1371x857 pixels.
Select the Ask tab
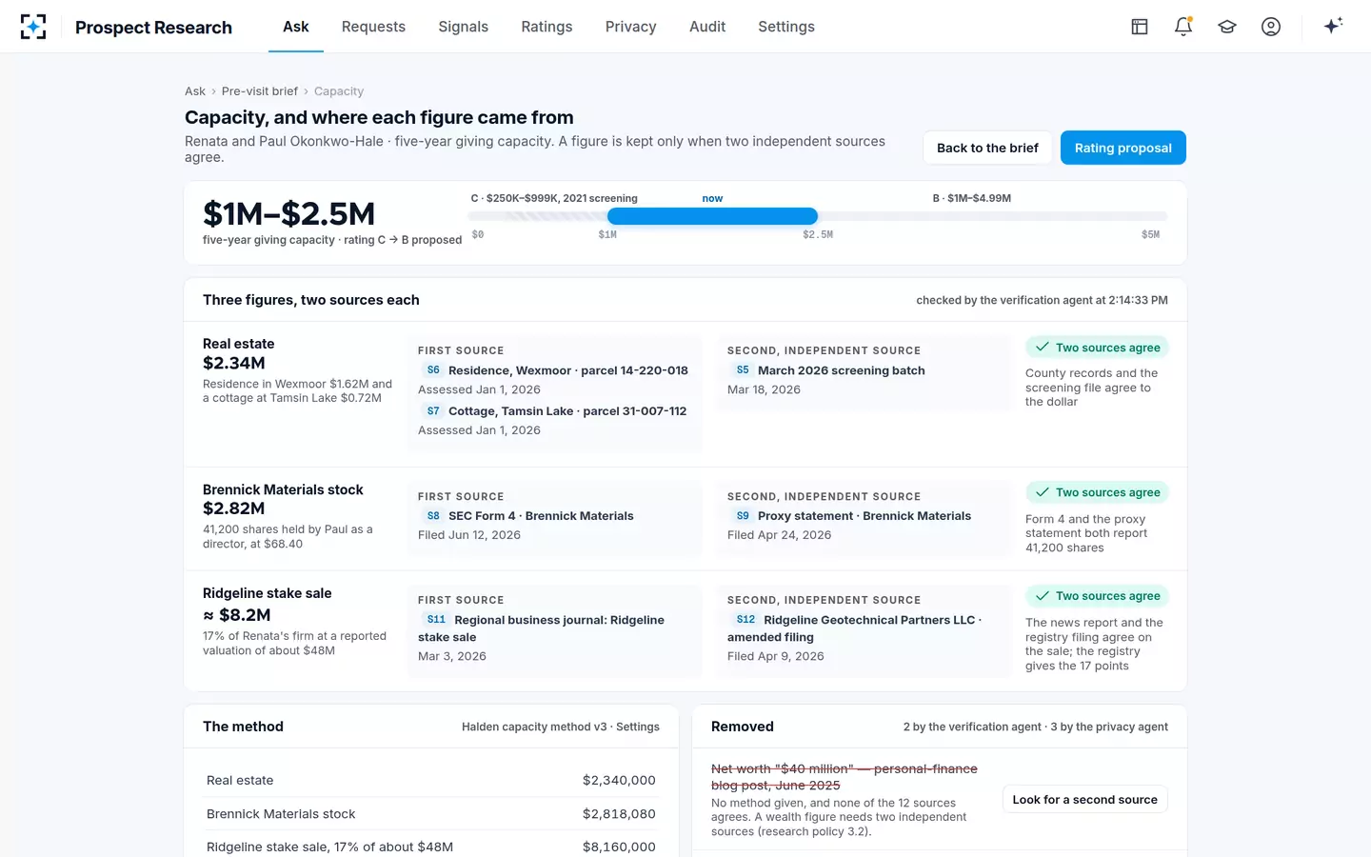pyautogui.click(x=296, y=27)
